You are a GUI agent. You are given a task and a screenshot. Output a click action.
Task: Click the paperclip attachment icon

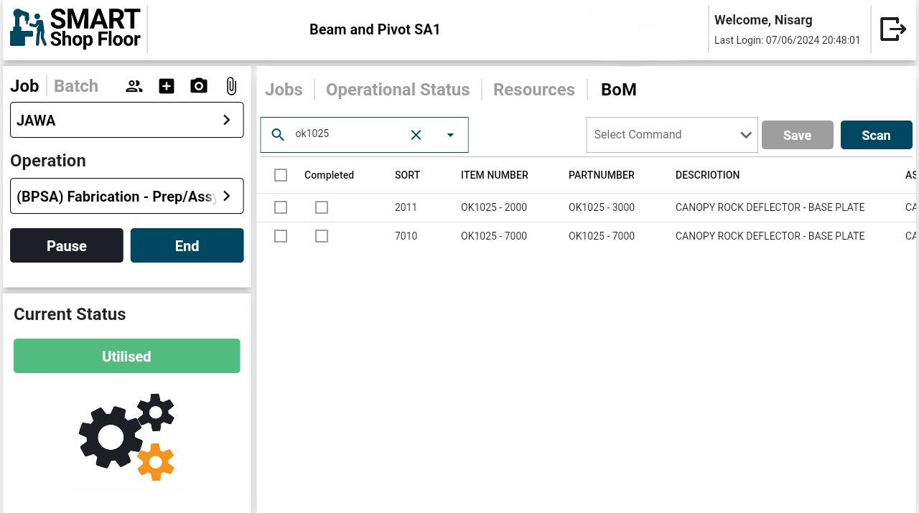tap(231, 87)
